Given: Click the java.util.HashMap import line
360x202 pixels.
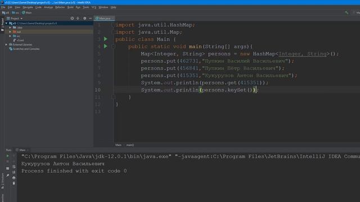Looking at the screenshot, I should pyautogui.click(x=155, y=25).
